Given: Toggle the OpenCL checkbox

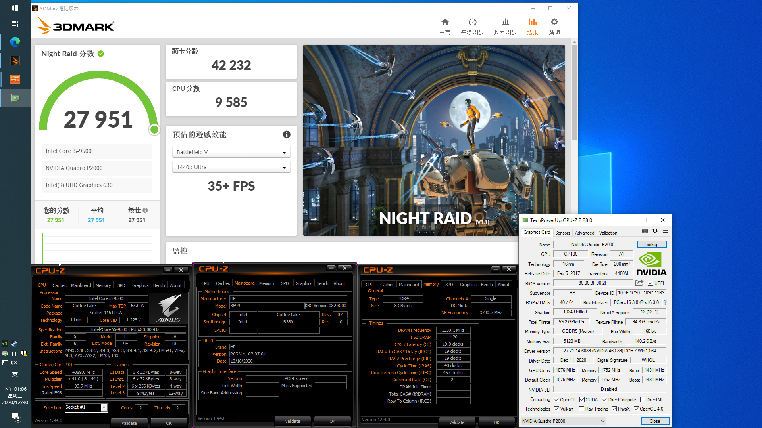Looking at the screenshot, I should 556,400.
